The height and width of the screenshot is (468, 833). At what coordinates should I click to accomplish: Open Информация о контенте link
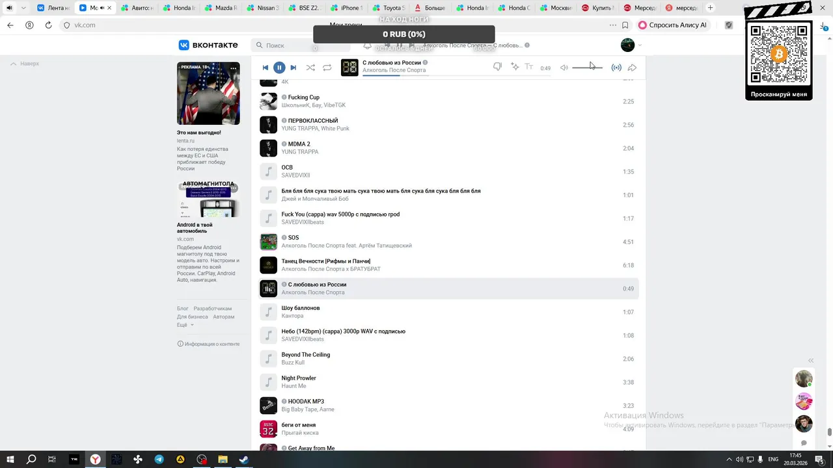(208, 344)
